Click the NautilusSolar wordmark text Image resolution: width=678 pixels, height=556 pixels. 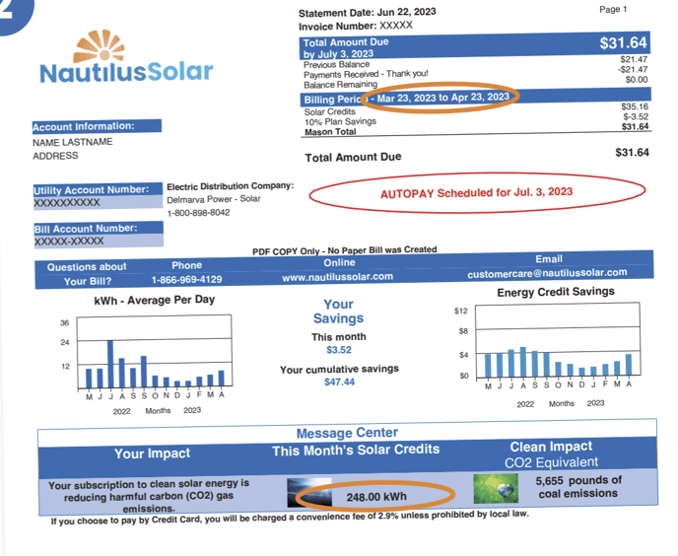pyautogui.click(x=125, y=74)
